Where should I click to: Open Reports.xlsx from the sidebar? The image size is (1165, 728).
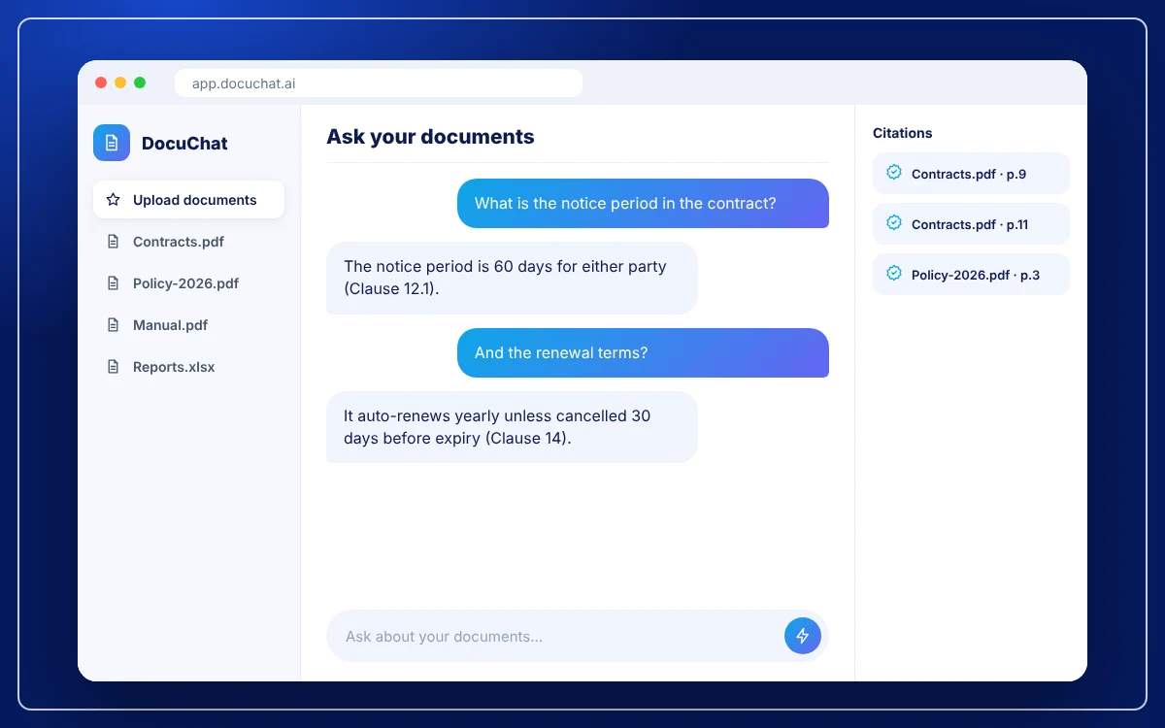click(x=188, y=367)
